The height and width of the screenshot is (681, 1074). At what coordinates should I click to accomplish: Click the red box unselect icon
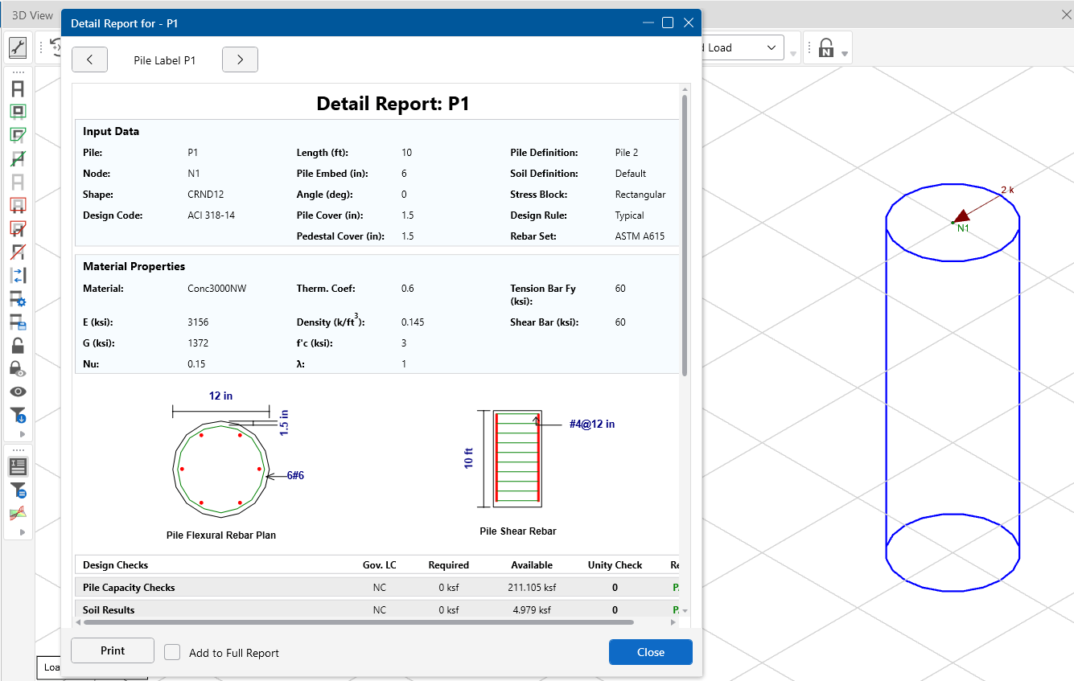tap(18, 205)
